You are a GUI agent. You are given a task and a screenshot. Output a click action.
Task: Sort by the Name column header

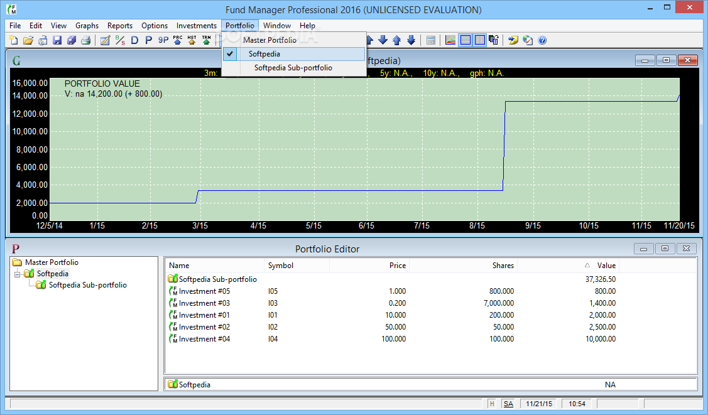click(x=214, y=266)
